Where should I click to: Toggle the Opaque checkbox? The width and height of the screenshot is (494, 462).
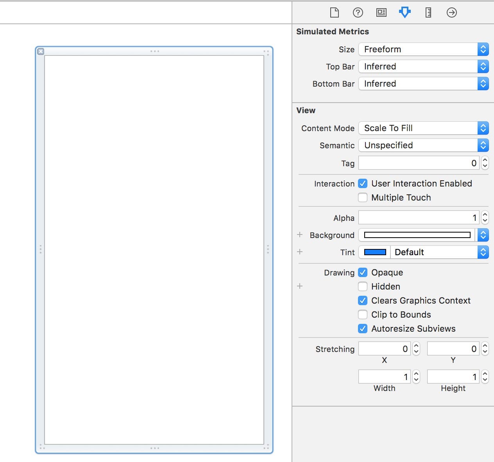click(x=363, y=272)
